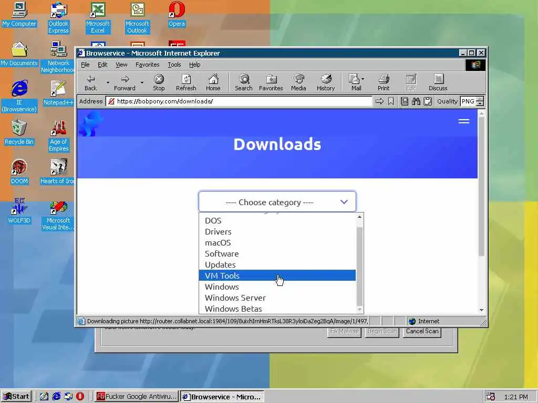
Task: Click the Forward arrow button
Action: point(125,83)
